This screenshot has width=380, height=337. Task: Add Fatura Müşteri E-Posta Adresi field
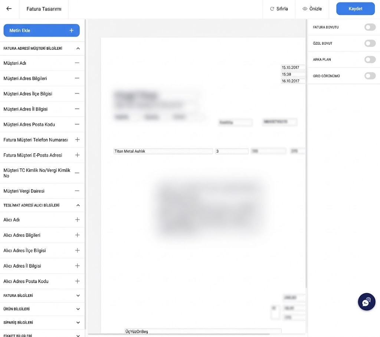(77, 155)
